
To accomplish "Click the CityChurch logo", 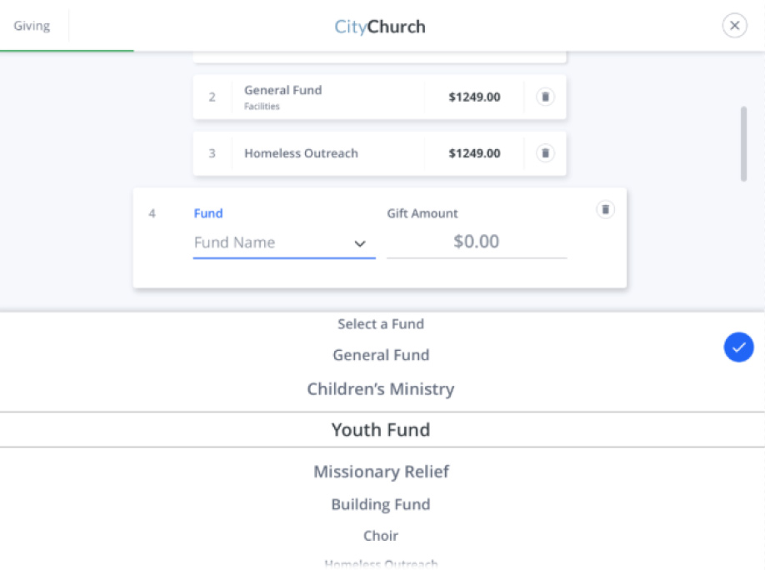I will 380,27.
